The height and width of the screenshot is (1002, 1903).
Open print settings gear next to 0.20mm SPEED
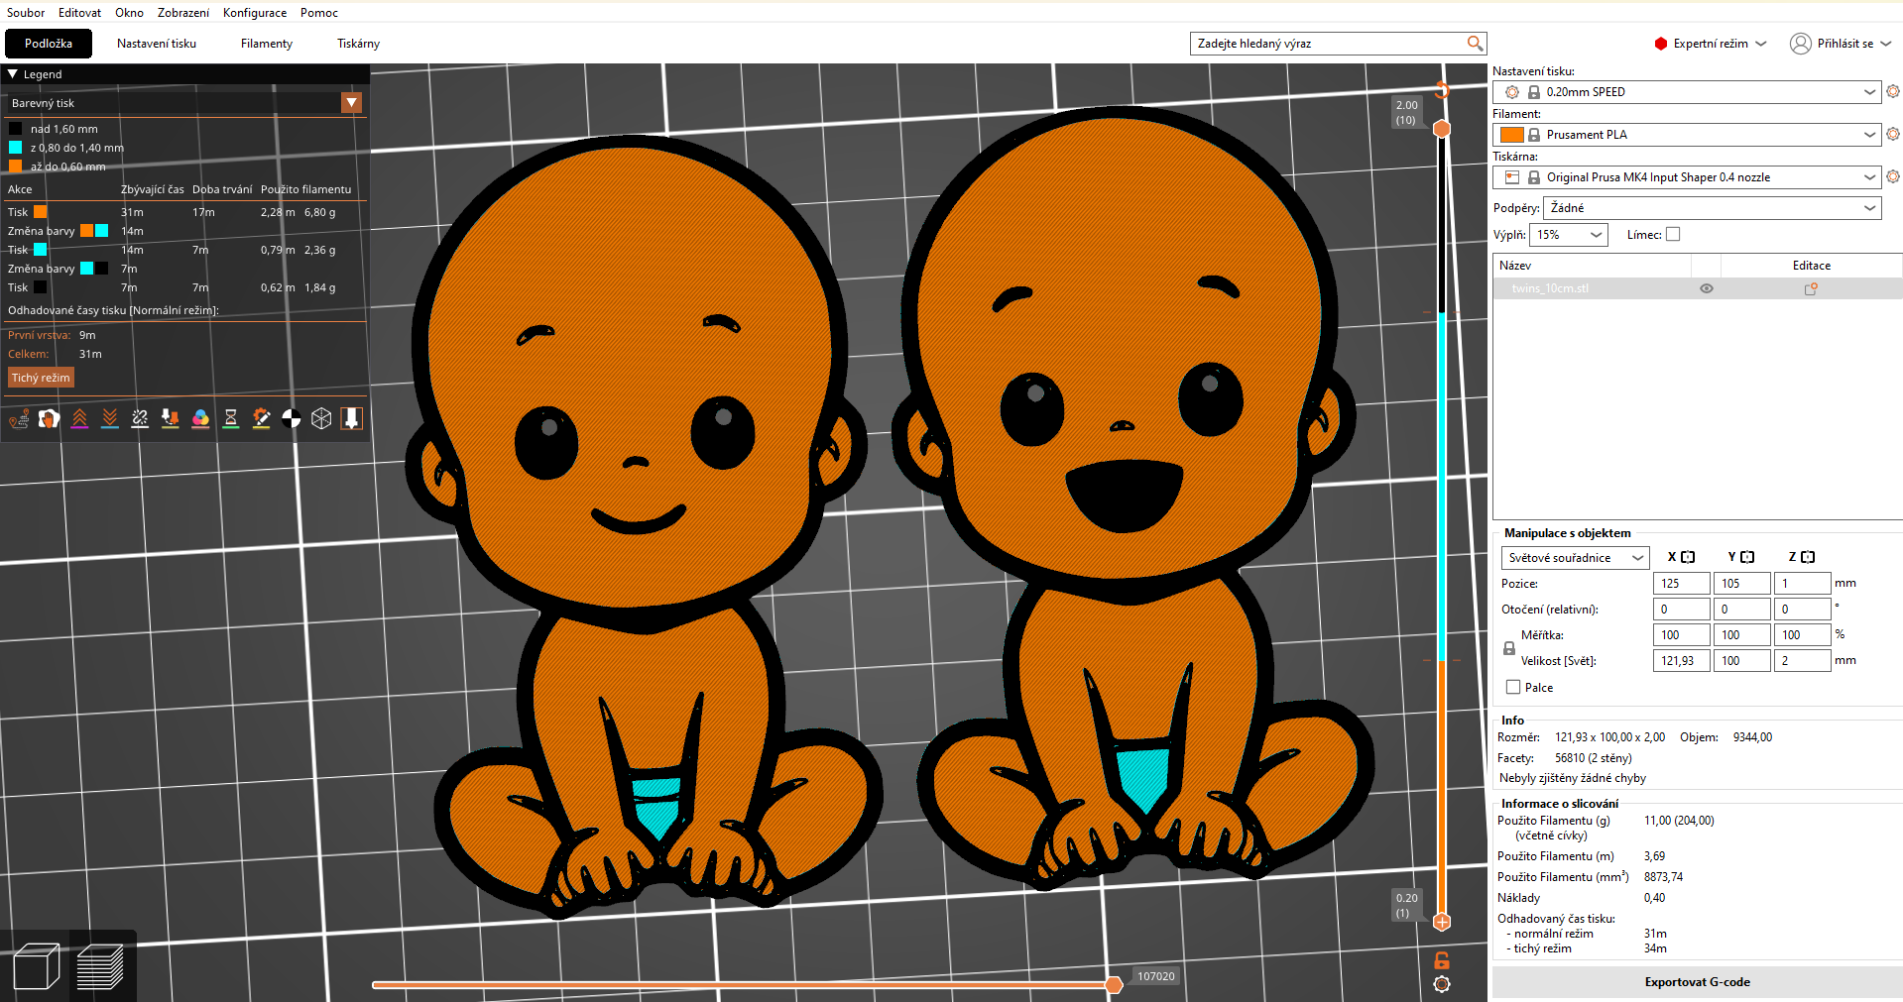point(1893,91)
